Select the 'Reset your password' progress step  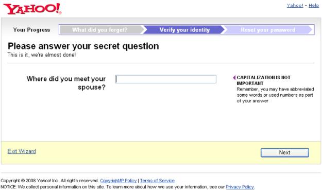tap(268, 30)
